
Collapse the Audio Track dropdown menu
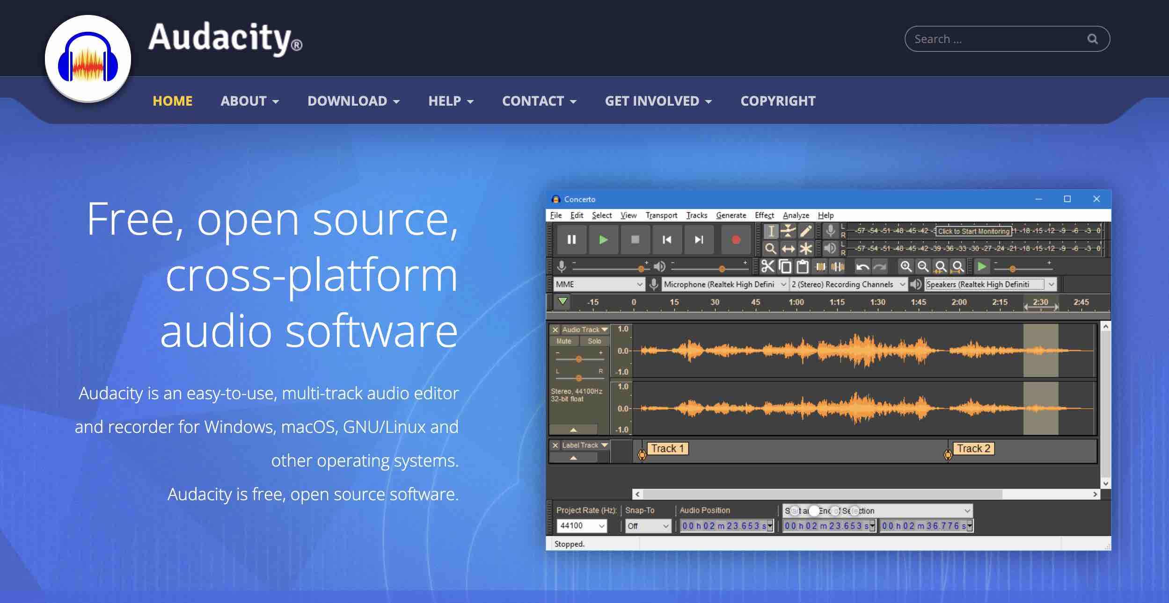point(605,329)
